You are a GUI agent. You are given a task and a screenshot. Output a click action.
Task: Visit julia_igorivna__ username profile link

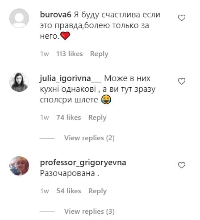tap(71, 78)
